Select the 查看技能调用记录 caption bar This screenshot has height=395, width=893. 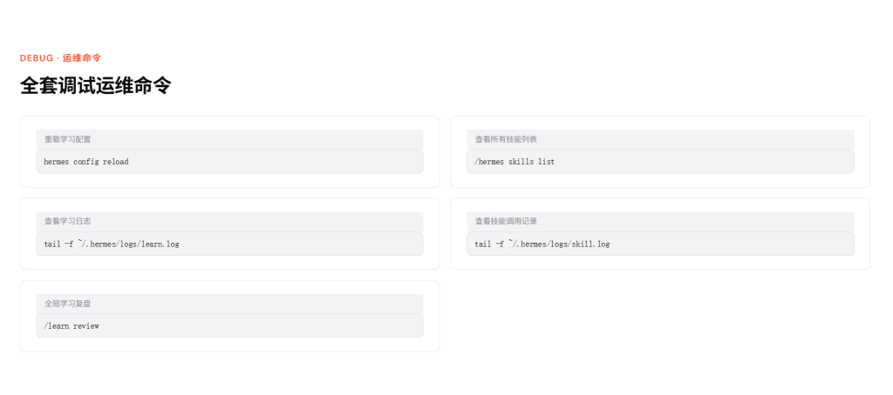[660, 222]
